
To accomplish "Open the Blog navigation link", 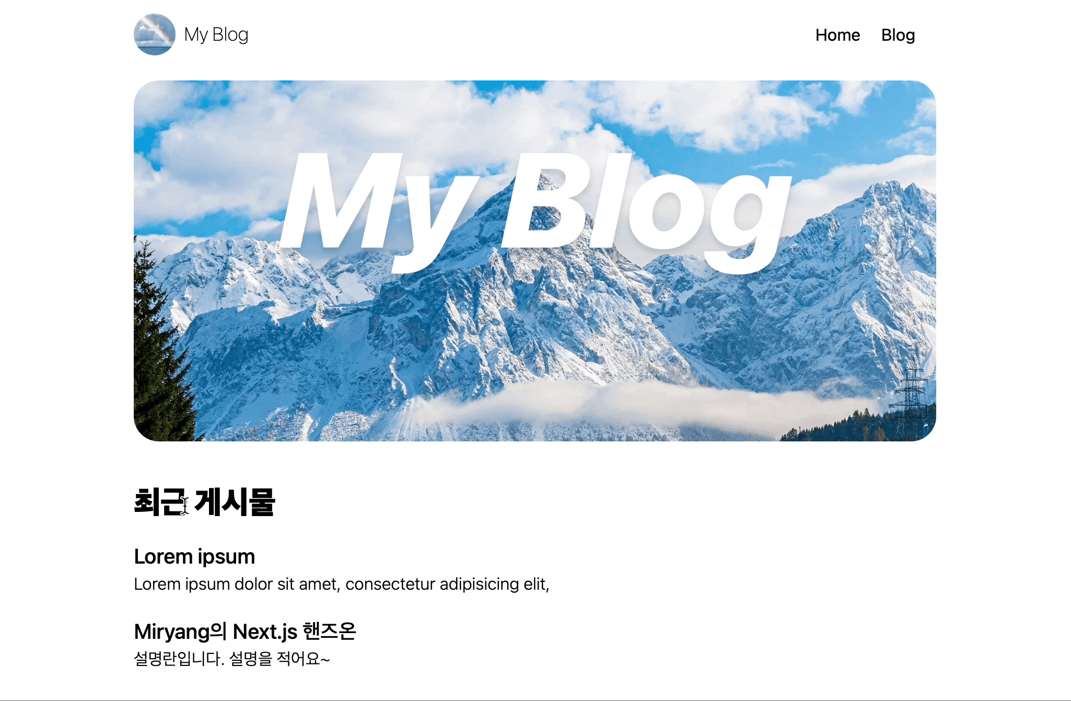I will click(x=898, y=34).
